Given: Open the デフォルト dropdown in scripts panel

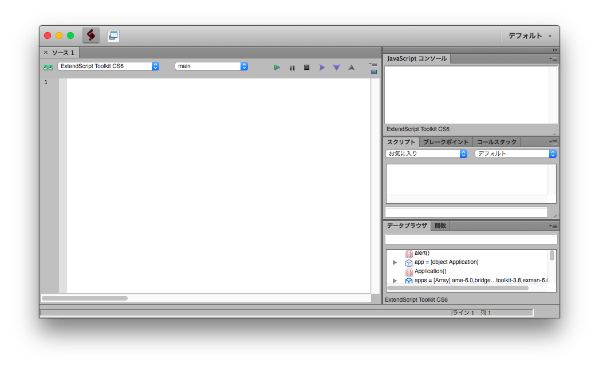Looking at the screenshot, I should point(516,153).
